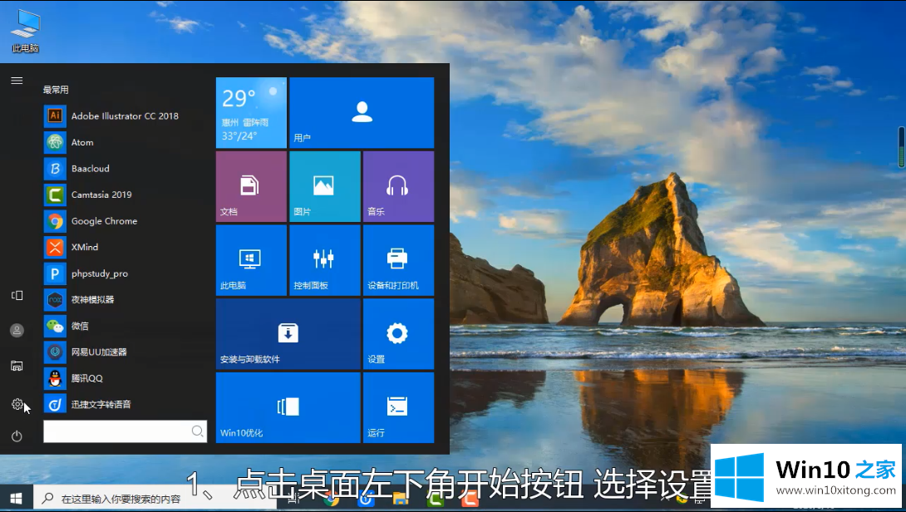Open Baacloud app icon
The height and width of the screenshot is (512, 906).
click(x=55, y=168)
